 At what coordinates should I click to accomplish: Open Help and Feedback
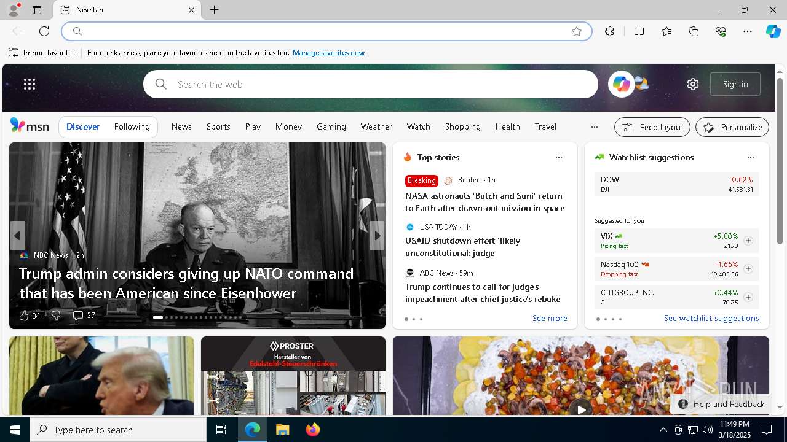coord(721,404)
